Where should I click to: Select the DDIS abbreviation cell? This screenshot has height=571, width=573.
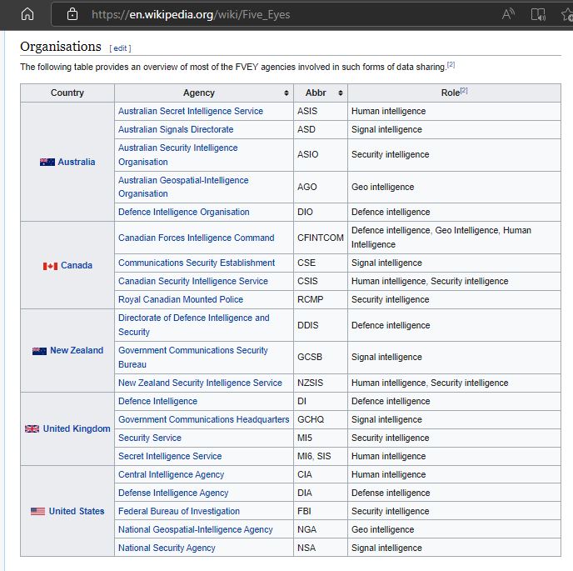pyautogui.click(x=321, y=325)
